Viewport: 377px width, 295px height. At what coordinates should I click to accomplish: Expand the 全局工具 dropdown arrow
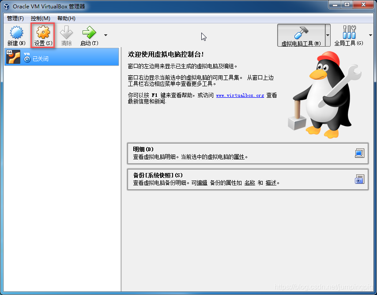(370, 35)
